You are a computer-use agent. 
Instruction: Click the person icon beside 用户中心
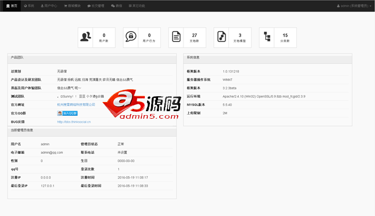click(42, 6)
